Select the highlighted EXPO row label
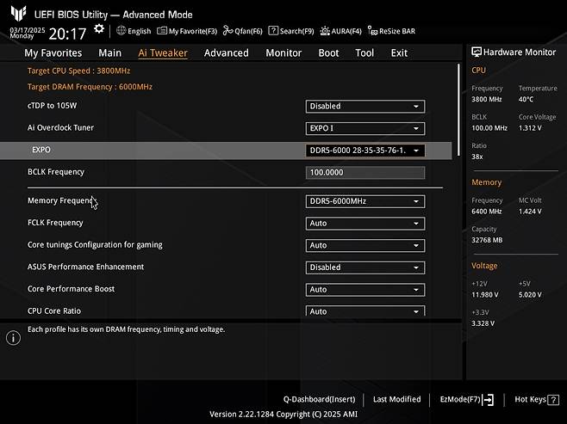 pyautogui.click(x=41, y=150)
